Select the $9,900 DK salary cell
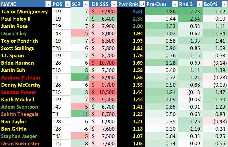Screen dimensions: 228x147 coord(103,11)
